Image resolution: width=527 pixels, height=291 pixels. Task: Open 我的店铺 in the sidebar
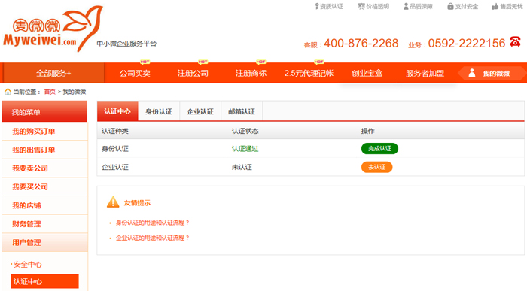(44, 205)
